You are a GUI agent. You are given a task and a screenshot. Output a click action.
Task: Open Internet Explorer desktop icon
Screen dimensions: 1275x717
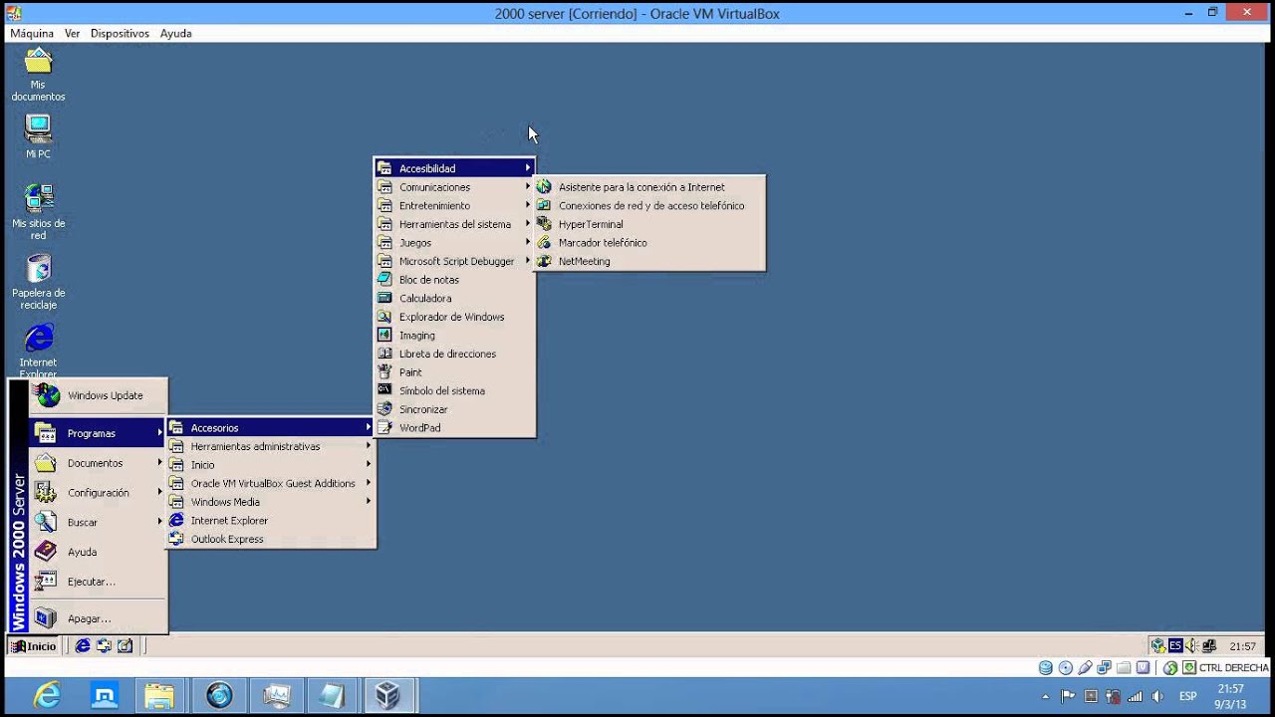(x=38, y=351)
